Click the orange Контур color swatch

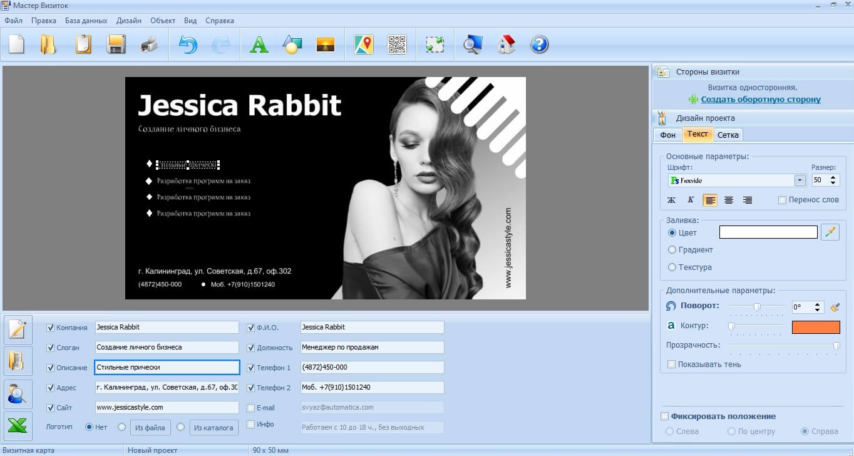pos(815,327)
